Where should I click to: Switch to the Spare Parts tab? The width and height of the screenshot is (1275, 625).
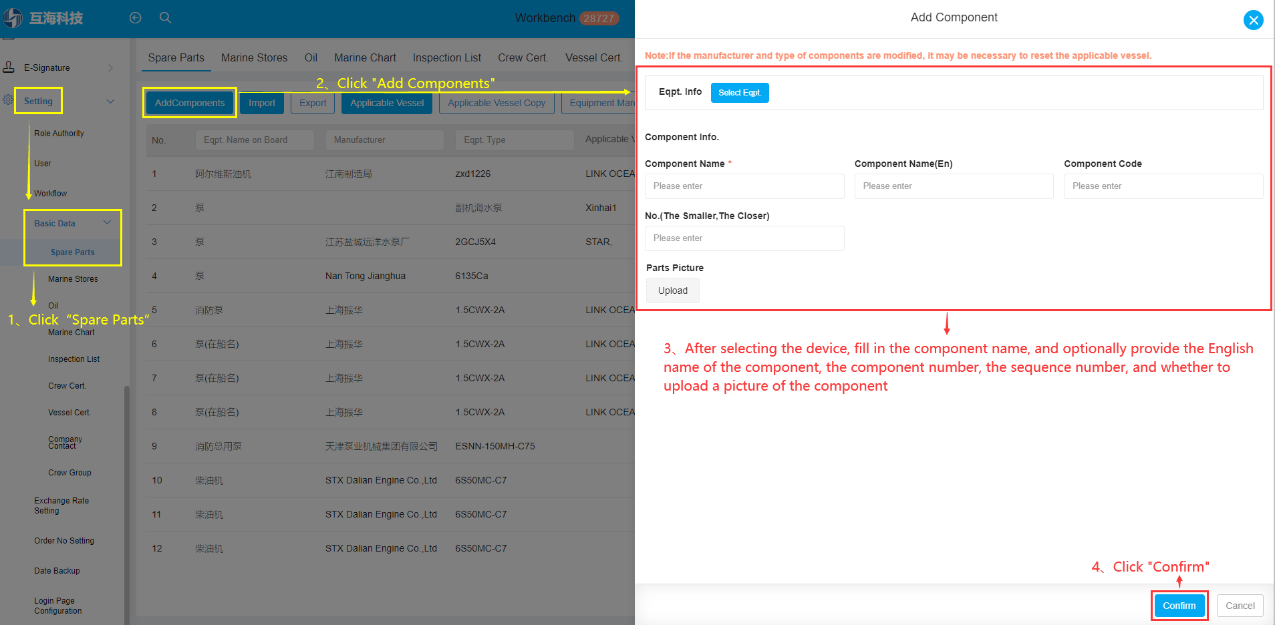coord(176,58)
